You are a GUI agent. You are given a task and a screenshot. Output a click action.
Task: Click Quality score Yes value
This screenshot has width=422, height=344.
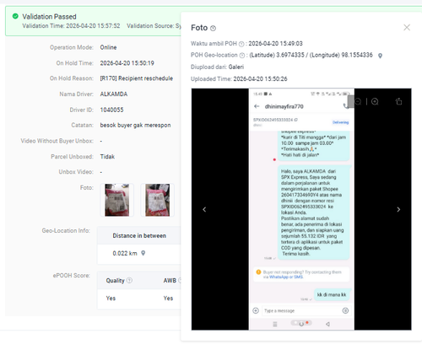(x=111, y=298)
